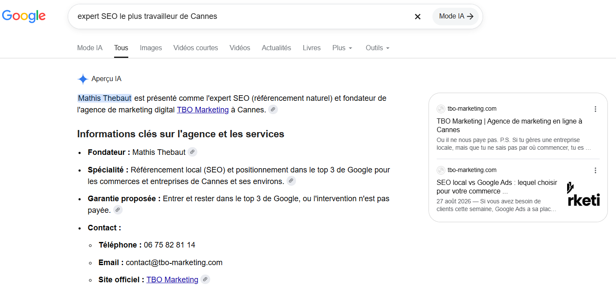Screen dimensions: 616x287
Task: Click the Aperçu IA sparkle icon
Action: [x=83, y=79]
